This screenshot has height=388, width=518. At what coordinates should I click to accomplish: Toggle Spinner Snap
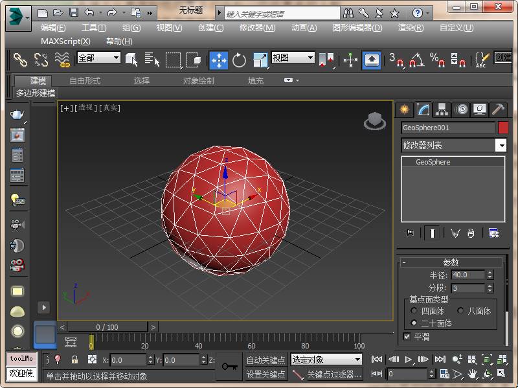(x=458, y=60)
